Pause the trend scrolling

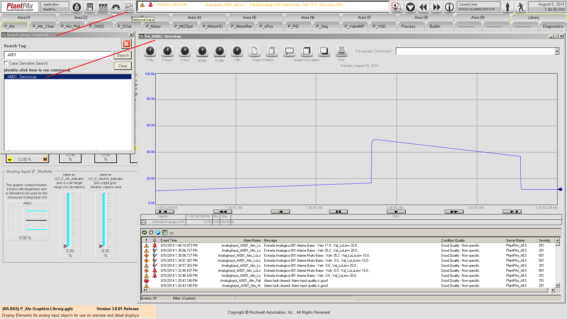(338, 212)
